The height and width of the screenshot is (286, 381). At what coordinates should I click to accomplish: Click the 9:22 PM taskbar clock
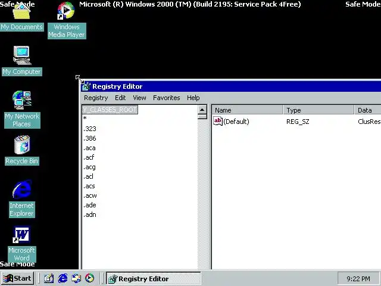pyautogui.click(x=358, y=279)
